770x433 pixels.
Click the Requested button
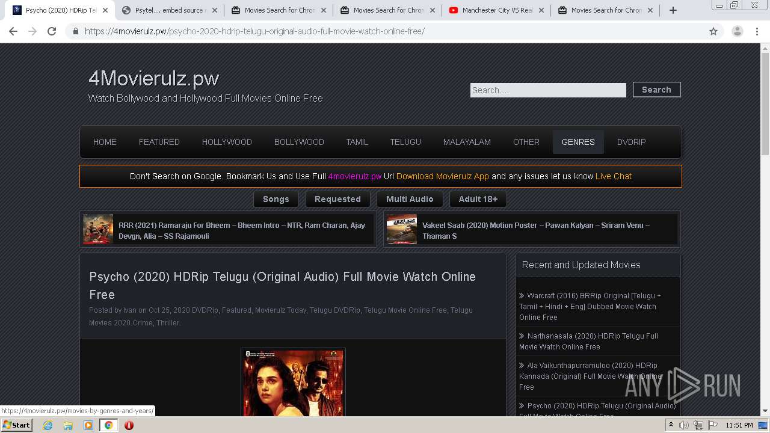point(337,199)
